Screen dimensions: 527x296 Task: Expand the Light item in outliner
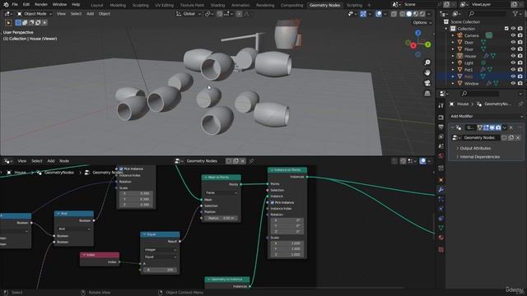[453, 62]
